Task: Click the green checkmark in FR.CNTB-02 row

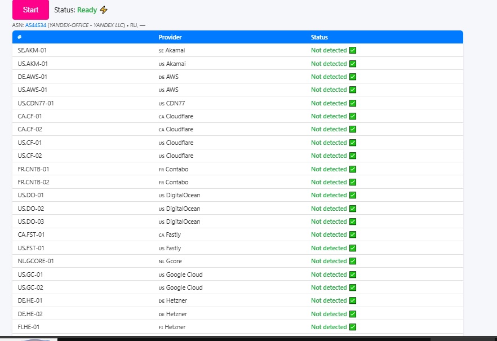Action: (x=353, y=182)
